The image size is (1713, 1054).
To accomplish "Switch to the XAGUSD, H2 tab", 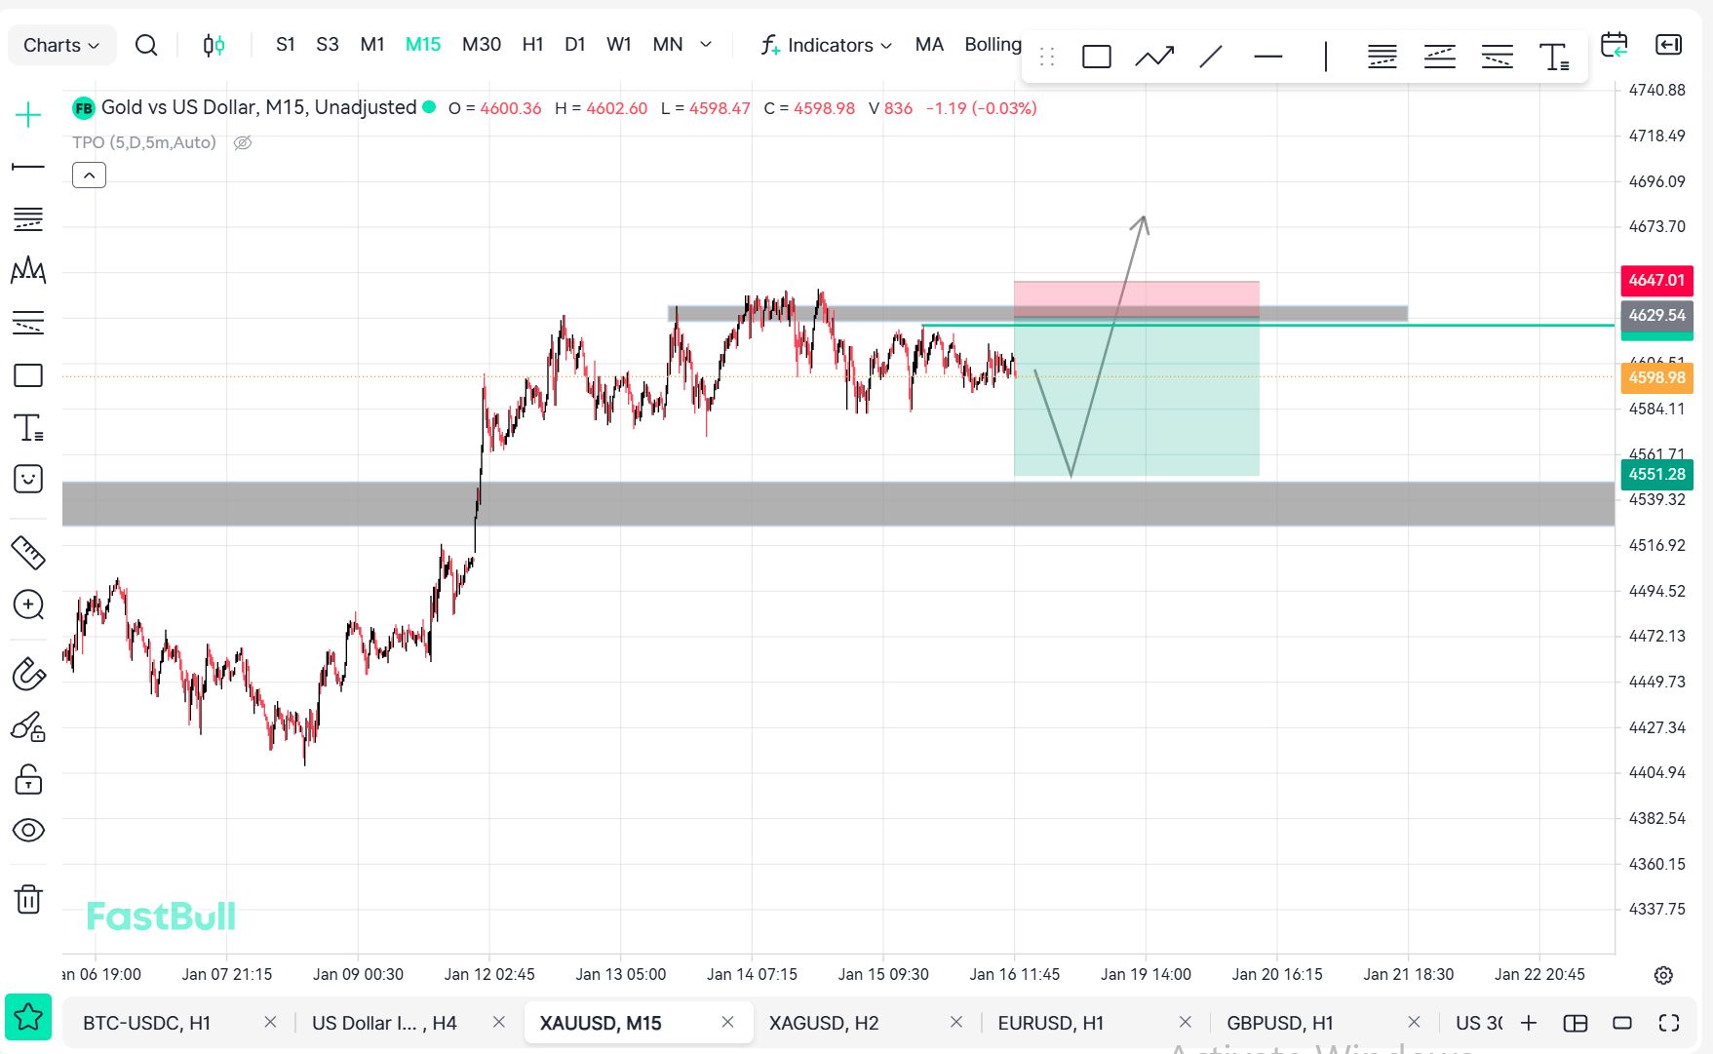I will tap(824, 1023).
